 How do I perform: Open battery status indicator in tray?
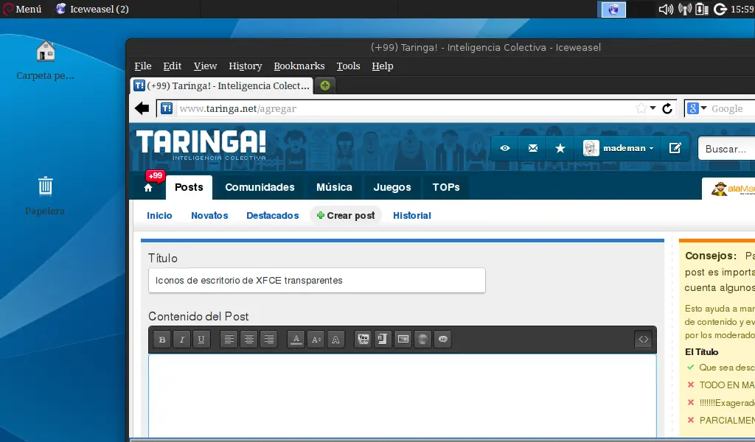702,9
